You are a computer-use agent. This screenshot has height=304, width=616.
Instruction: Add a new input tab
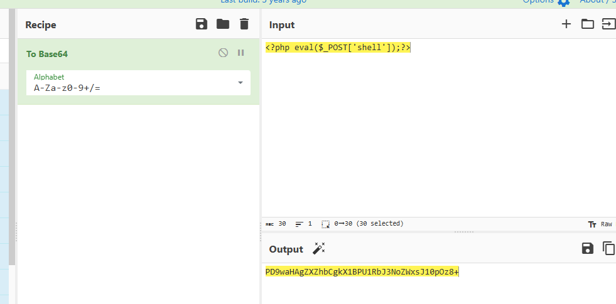click(566, 24)
